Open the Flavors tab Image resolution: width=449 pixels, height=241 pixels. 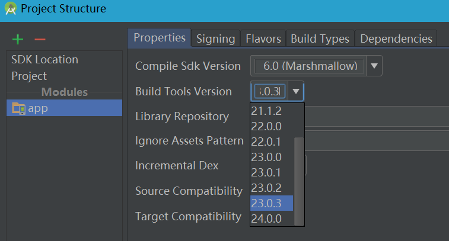(x=263, y=38)
